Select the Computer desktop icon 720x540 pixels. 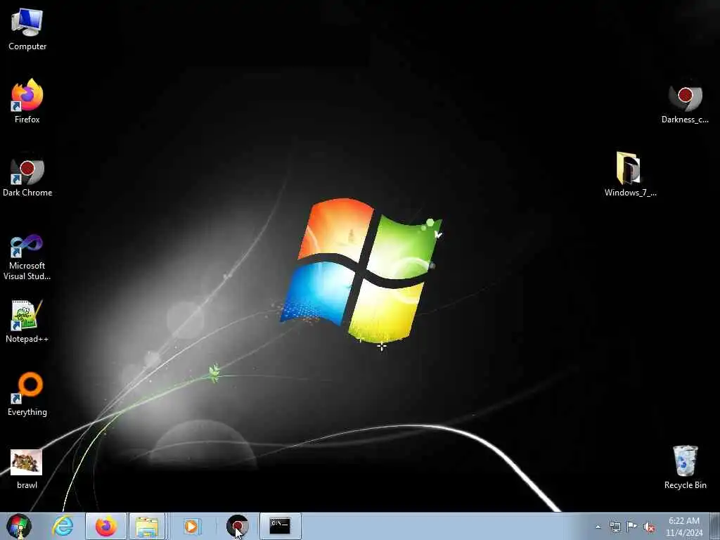click(27, 30)
